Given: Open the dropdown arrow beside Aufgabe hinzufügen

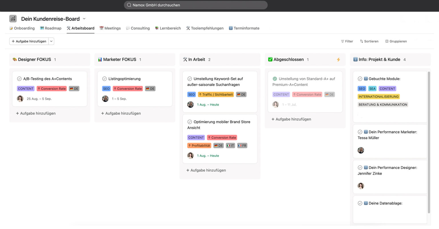Looking at the screenshot, I should click(51, 41).
